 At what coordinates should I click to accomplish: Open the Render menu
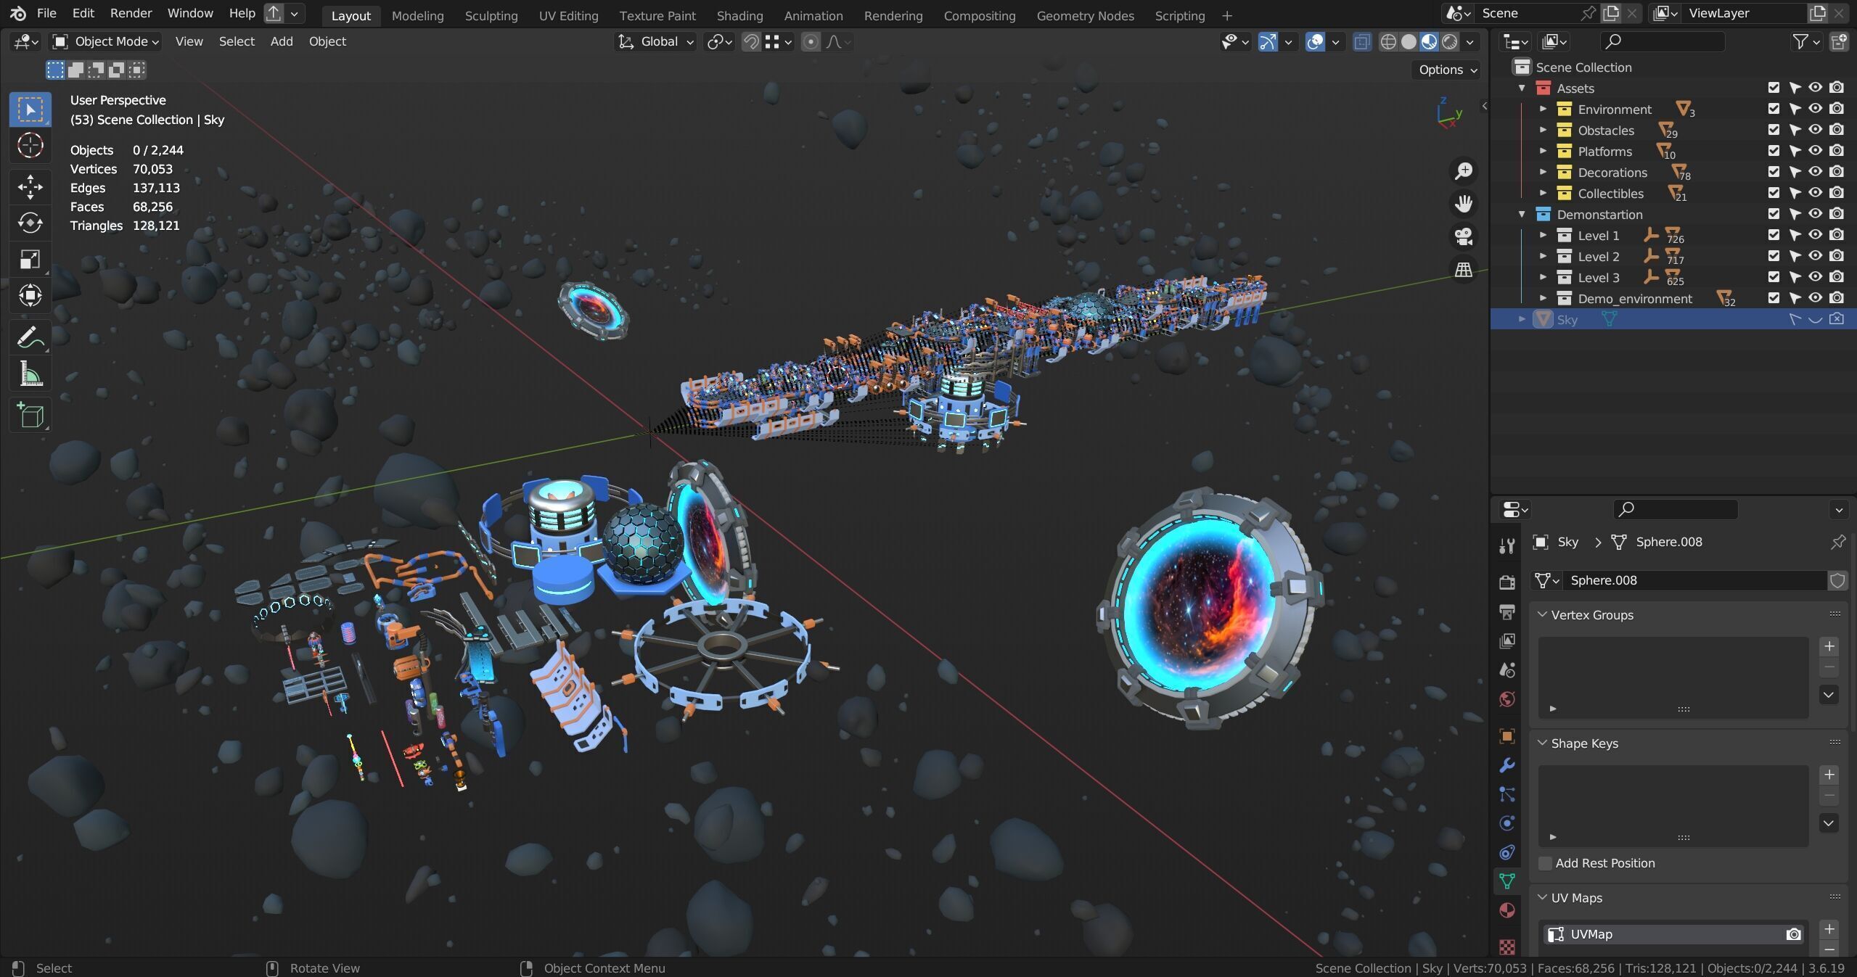(131, 13)
